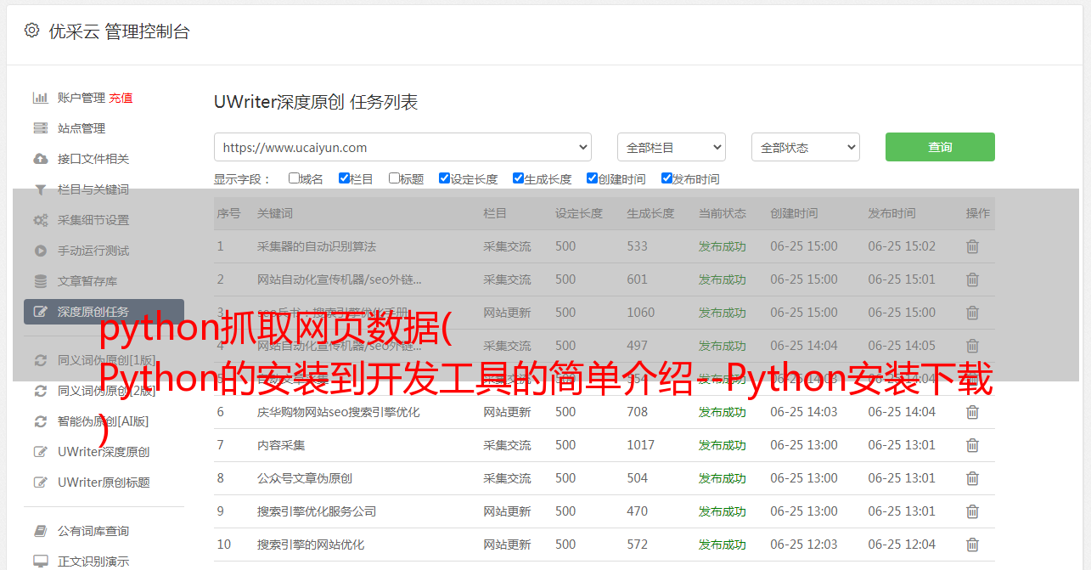The width and height of the screenshot is (1091, 570).
Task: Delete row 8 公众号文章伪原创 via trash icon
Action: coord(972,478)
